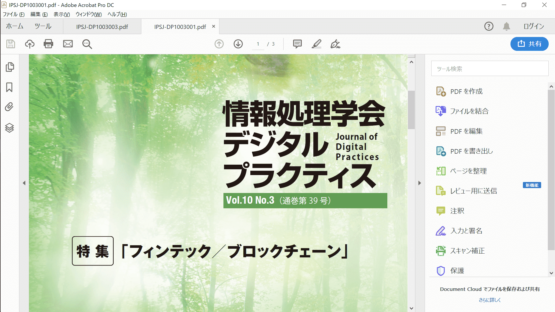This screenshot has width=555, height=312.
Task: Click the 入力と署名 label
Action: click(x=466, y=231)
